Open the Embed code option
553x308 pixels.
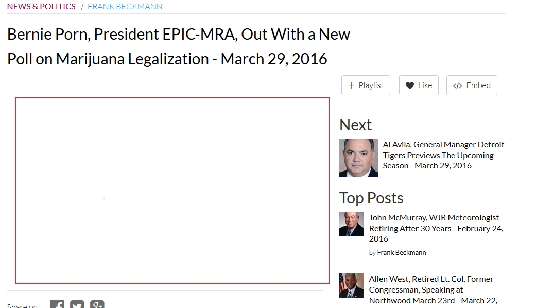(472, 85)
